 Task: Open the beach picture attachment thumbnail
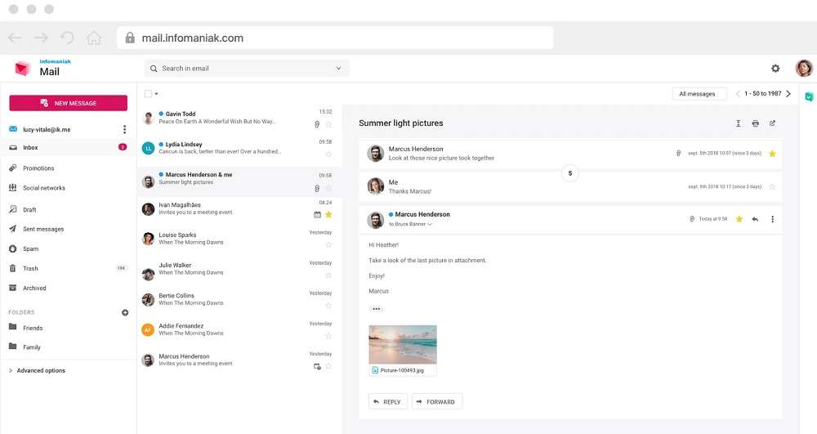point(403,344)
